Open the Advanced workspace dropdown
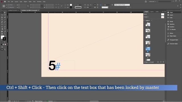 153,2
